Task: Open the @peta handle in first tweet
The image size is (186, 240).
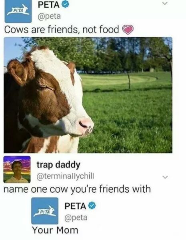Action: (49, 16)
